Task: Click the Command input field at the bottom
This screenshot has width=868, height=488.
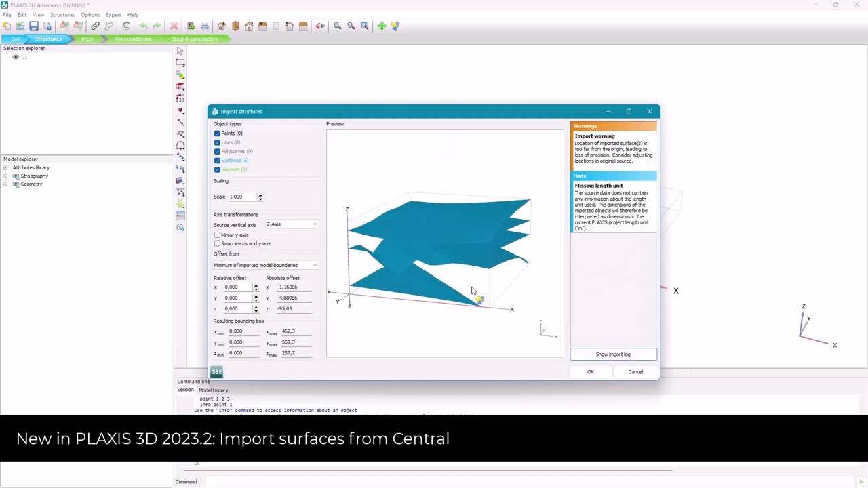Action: [529, 482]
